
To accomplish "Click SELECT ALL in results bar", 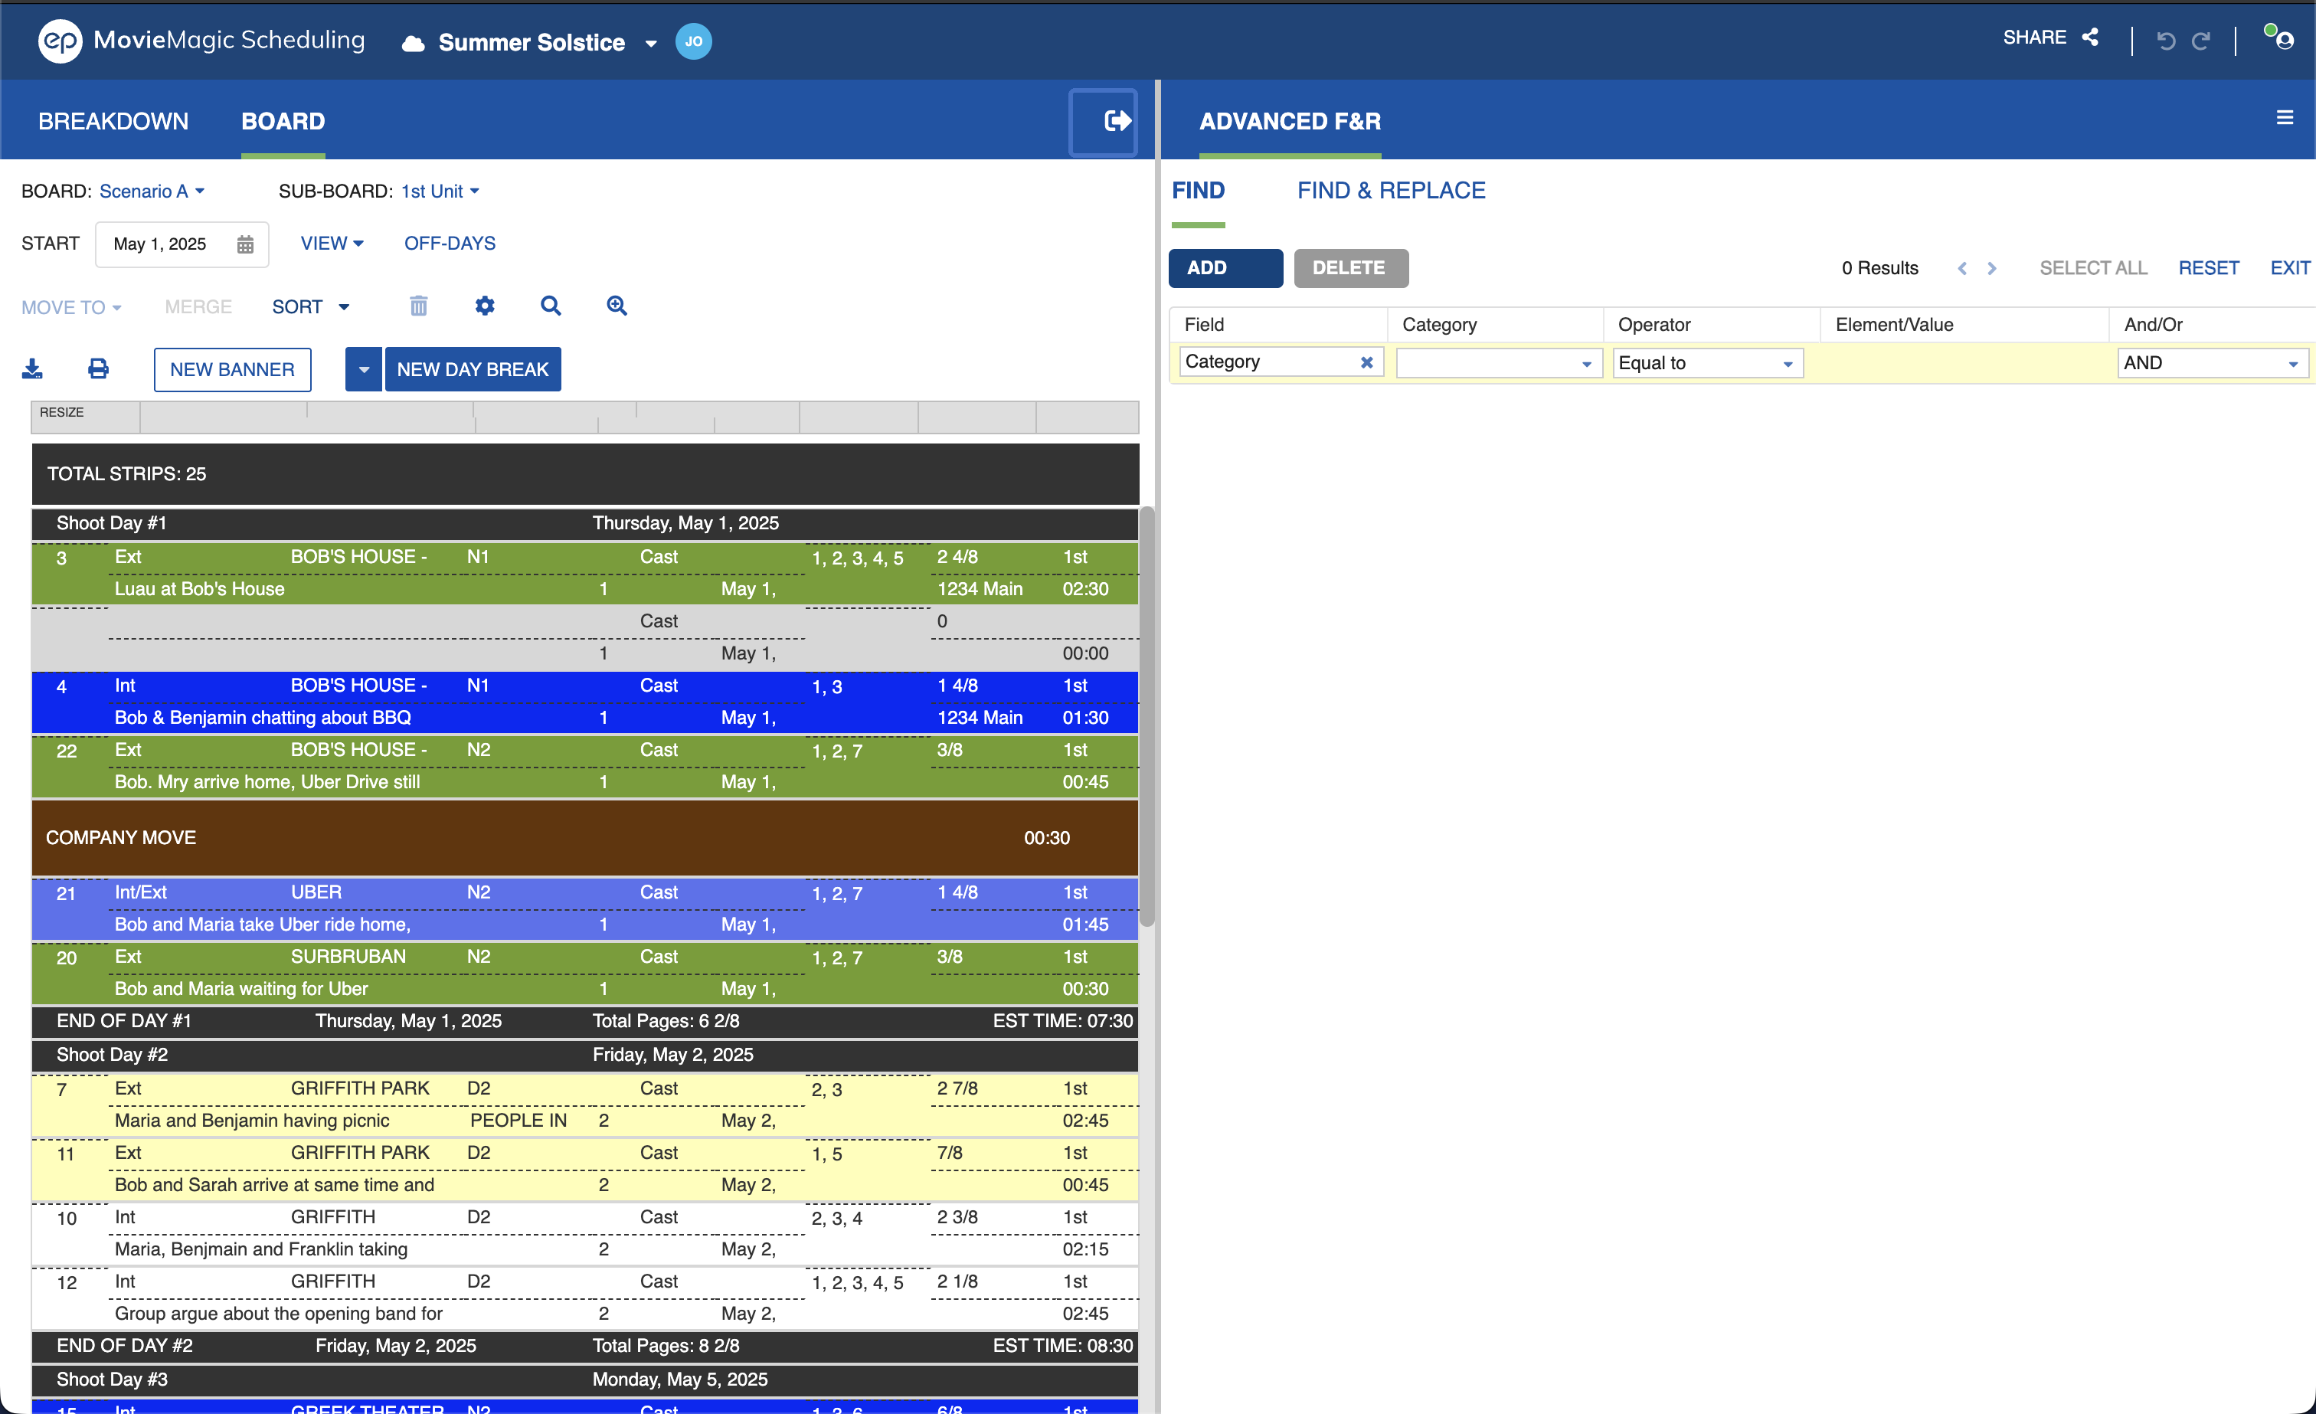I will (x=2093, y=268).
